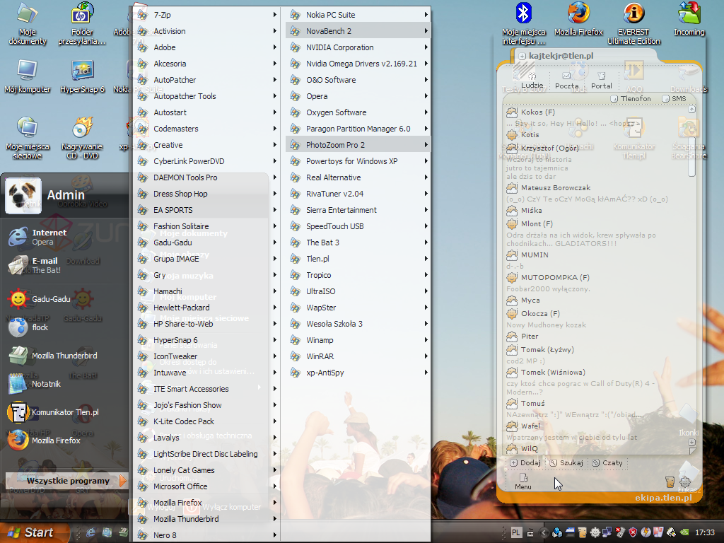Click the smiley gear icon in Tlen window
The height and width of the screenshot is (543, 724).
tap(684, 482)
